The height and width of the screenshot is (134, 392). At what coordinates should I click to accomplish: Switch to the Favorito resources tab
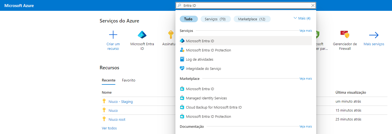(x=129, y=80)
